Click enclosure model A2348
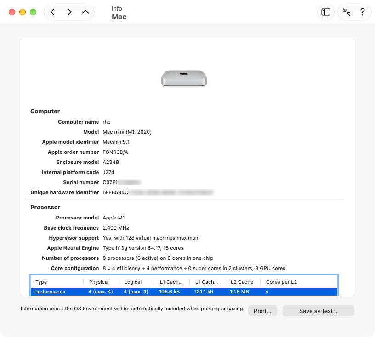 [x=111, y=162]
